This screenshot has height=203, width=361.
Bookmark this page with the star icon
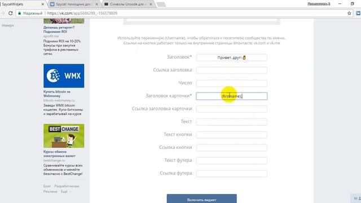click(349, 13)
